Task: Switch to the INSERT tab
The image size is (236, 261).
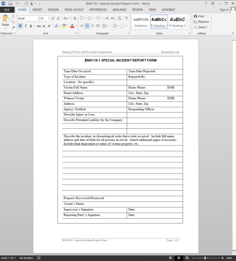Action: click(37, 10)
